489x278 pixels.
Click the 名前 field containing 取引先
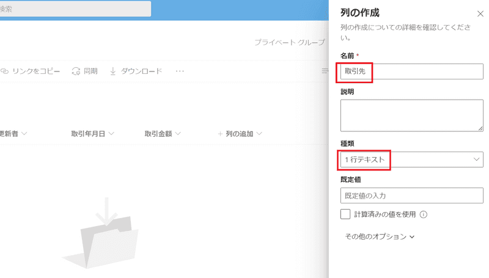pos(411,71)
